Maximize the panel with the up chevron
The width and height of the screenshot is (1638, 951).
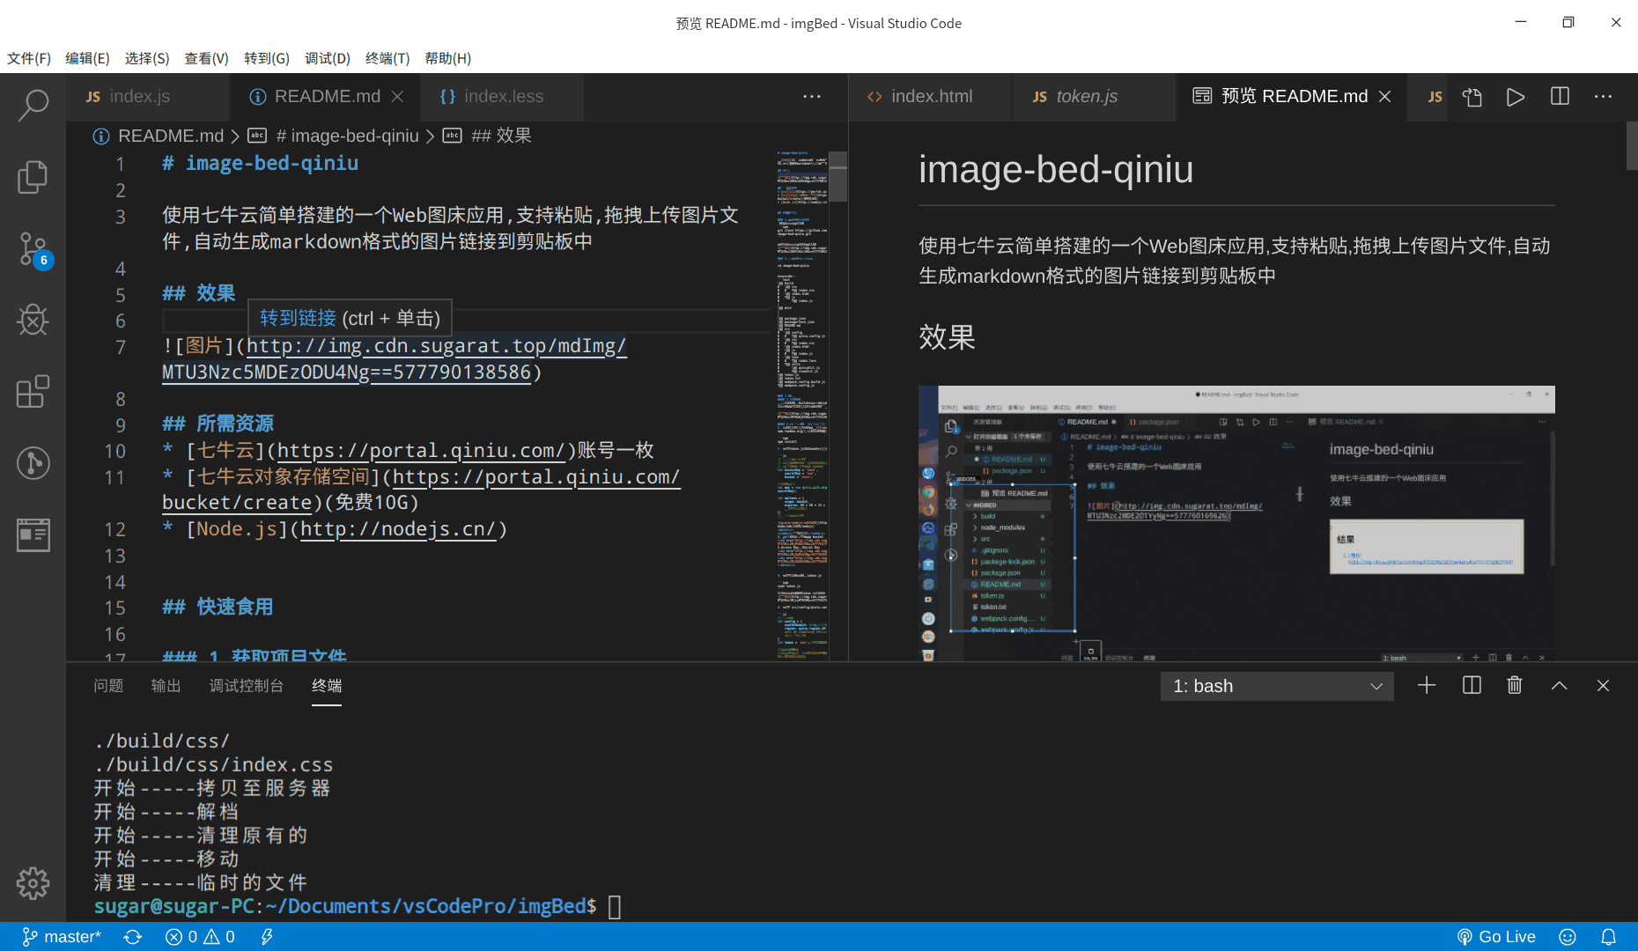tap(1559, 685)
